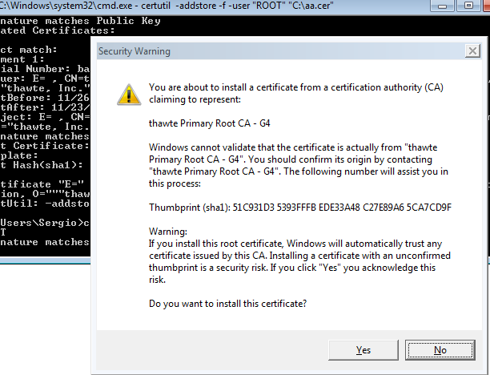Click the yellow warning triangle icon
Viewport: 490px width, 375px height.
(x=129, y=95)
